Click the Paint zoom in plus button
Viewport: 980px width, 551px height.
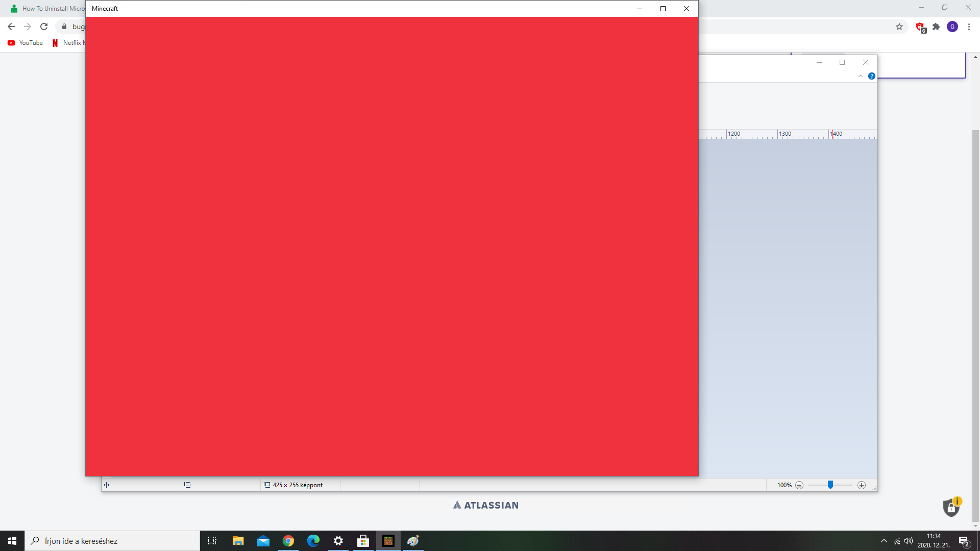[x=862, y=485]
